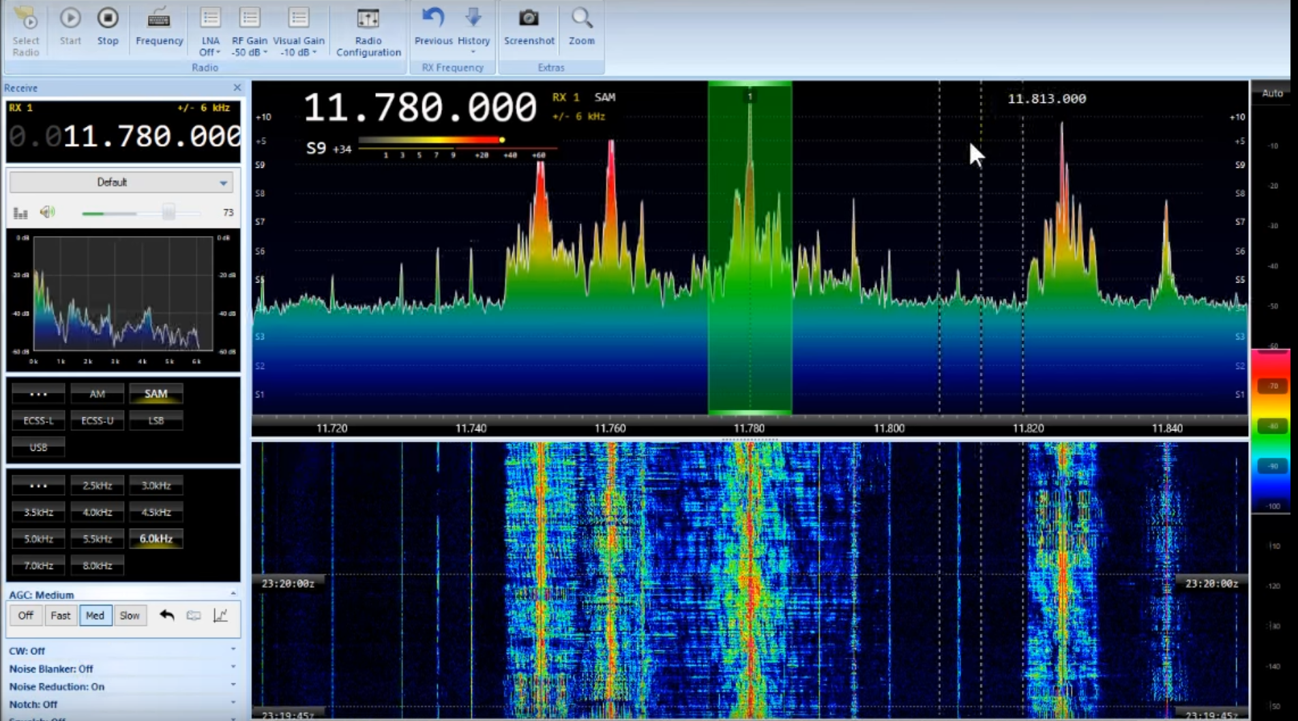Set filter bandwidth to 2.5kHz
The width and height of the screenshot is (1298, 721).
pyautogui.click(x=98, y=485)
